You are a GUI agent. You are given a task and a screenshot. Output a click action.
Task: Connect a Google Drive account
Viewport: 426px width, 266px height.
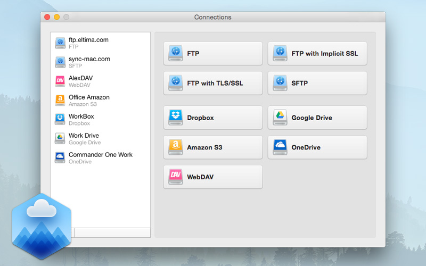317,118
